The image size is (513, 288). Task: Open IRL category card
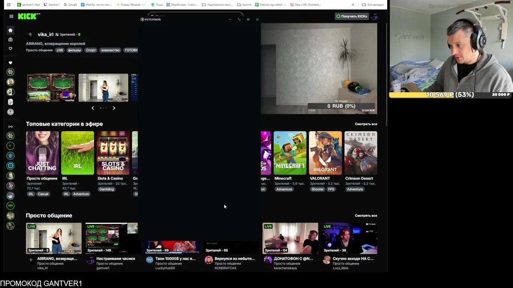click(77, 153)
